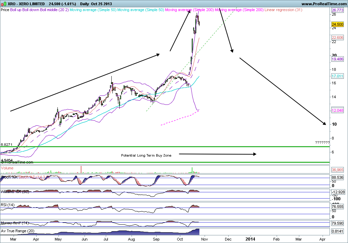Click the Price legend label

[5, 10]
